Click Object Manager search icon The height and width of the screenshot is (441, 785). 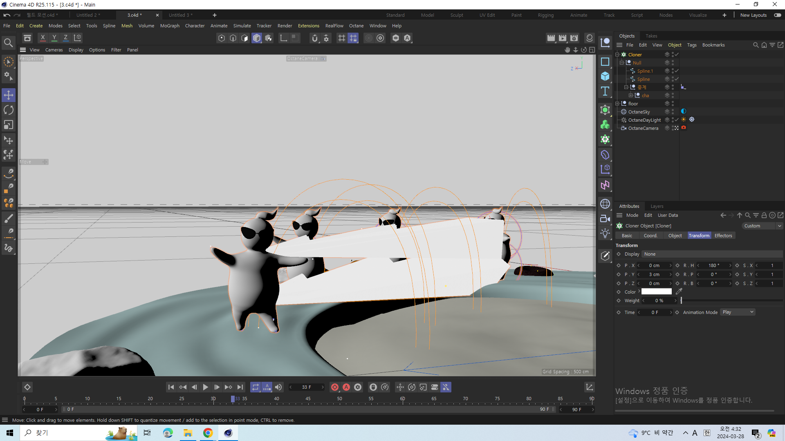[756, 45]
